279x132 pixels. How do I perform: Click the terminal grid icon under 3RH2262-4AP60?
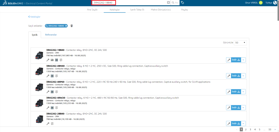[52, 92]
